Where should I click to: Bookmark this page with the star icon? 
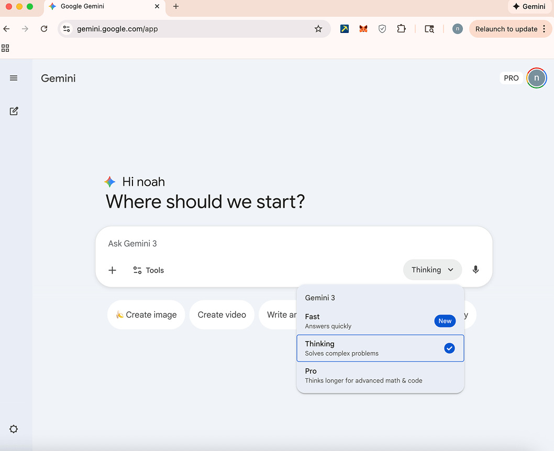click(318, 29)
